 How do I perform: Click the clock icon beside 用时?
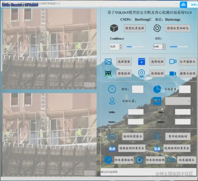pos(112,89)
